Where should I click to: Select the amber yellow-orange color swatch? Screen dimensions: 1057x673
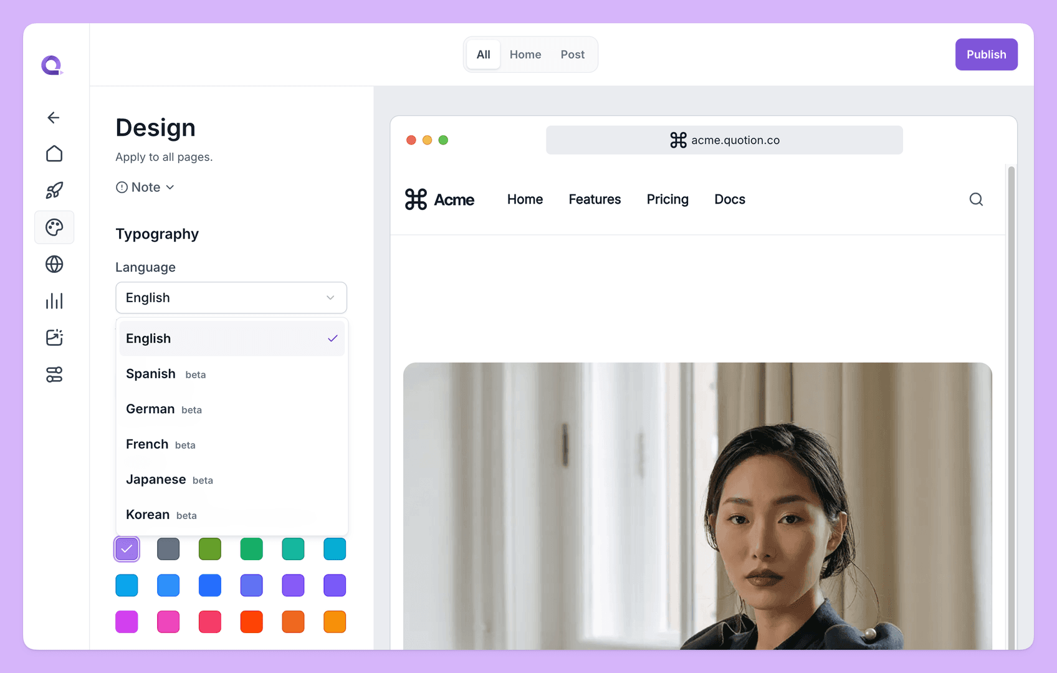[335, 622]
